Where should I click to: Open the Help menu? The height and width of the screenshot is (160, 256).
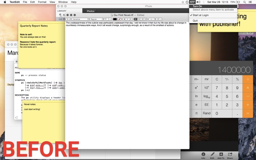pyautogui.click(x=74, y=2)
